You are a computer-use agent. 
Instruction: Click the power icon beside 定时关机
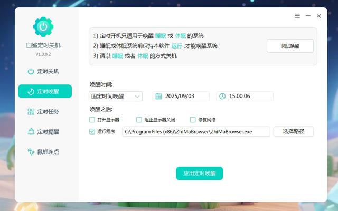[31, 71]
